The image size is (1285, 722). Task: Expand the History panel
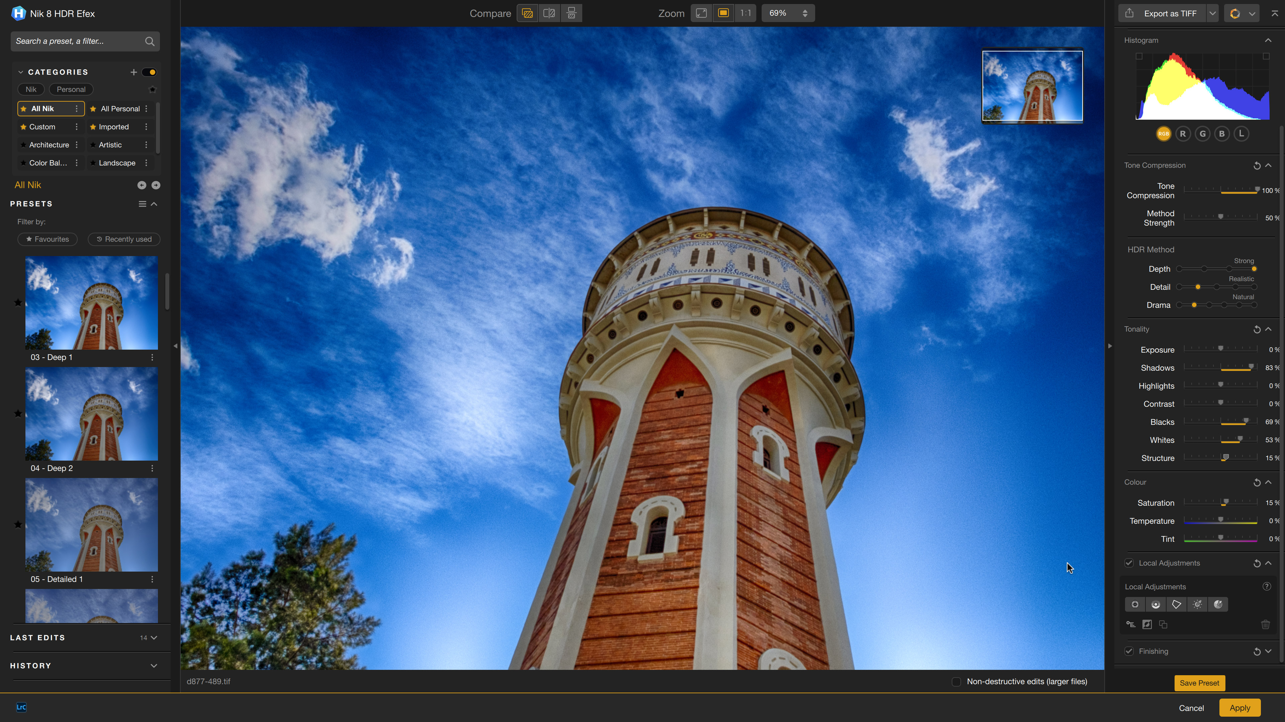click(154, 666)
